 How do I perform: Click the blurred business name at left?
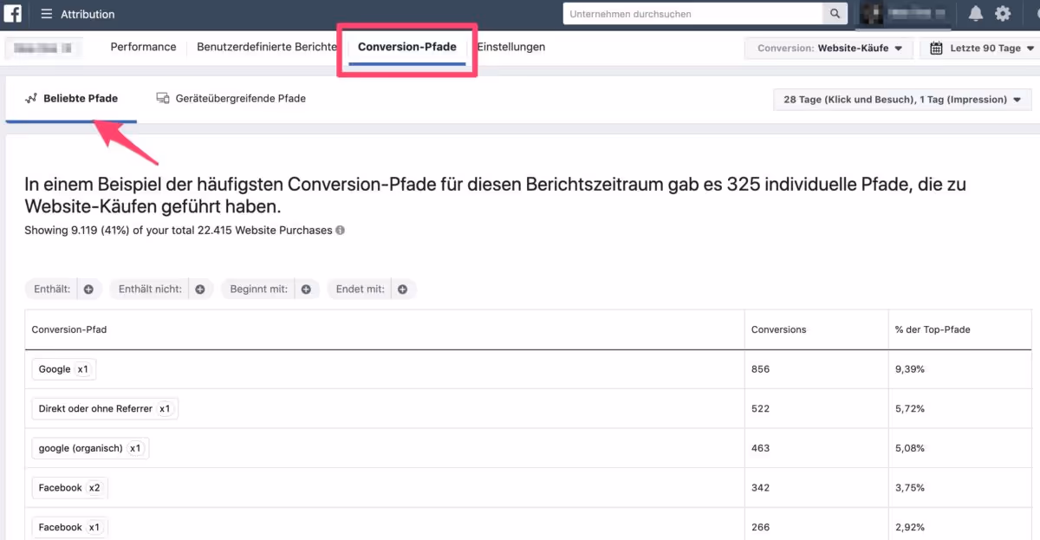(43, 49)
